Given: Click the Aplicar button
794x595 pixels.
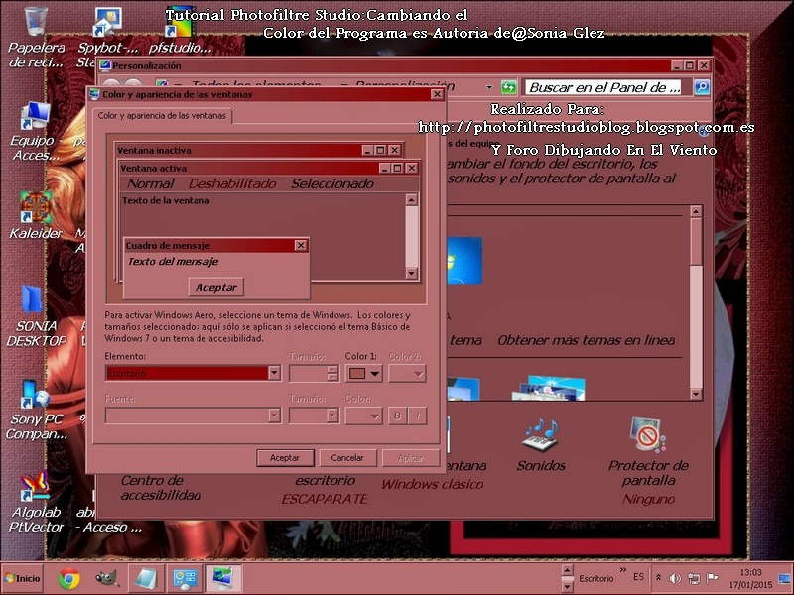Looking at the screenshot, I should click(411, 458).
